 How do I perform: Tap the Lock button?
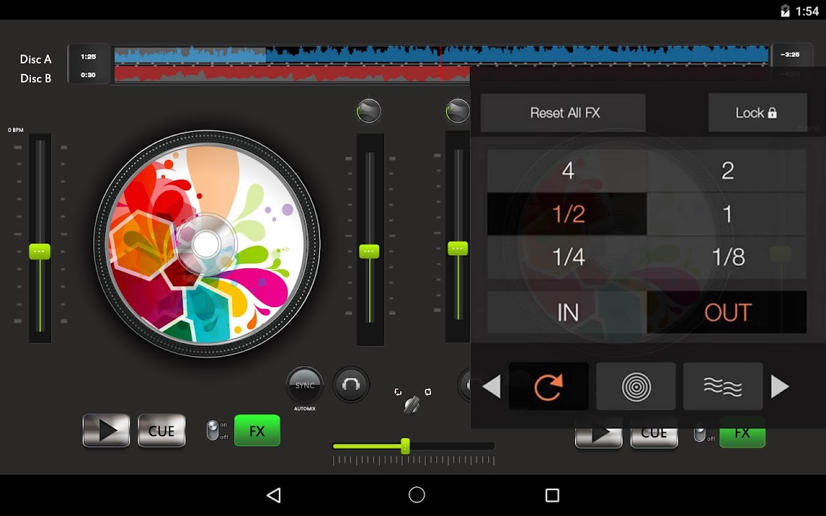(758, 113)
